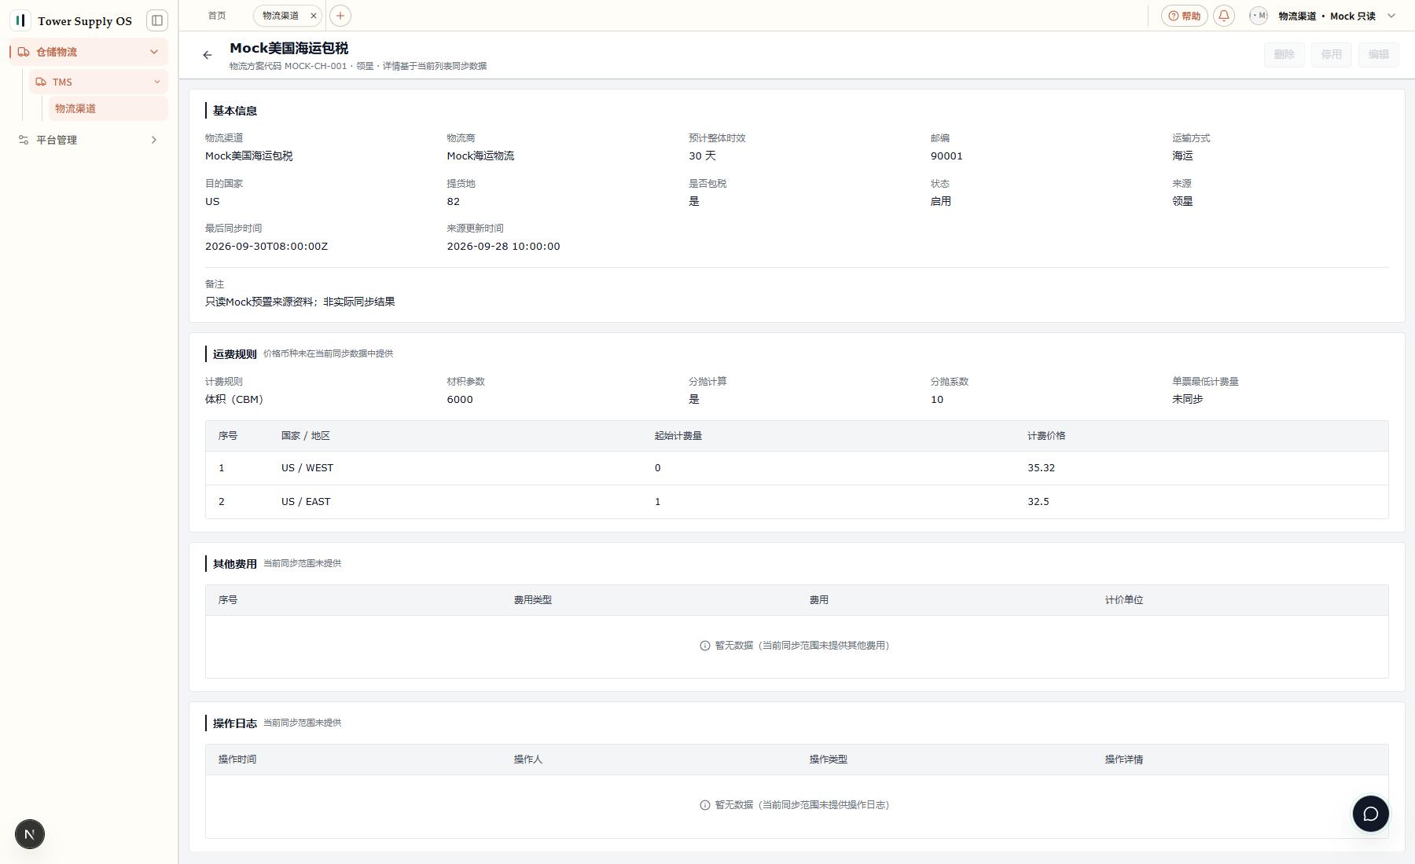Viewport: 1415px width, 864px height.
Task: Click the 操作人 column header
Action: [x=528, y=760]
